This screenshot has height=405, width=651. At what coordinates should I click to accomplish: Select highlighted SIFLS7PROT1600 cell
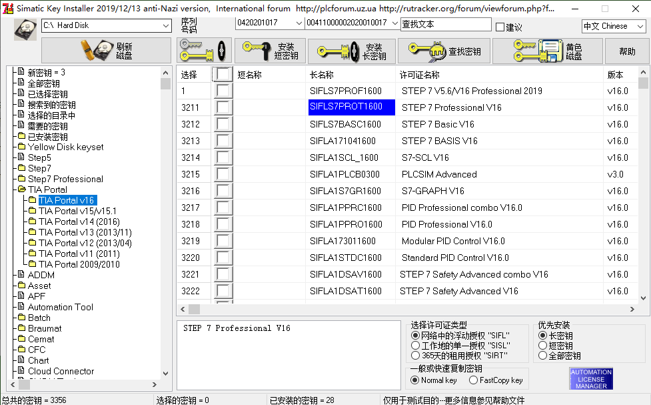click(x=351, y=107)
